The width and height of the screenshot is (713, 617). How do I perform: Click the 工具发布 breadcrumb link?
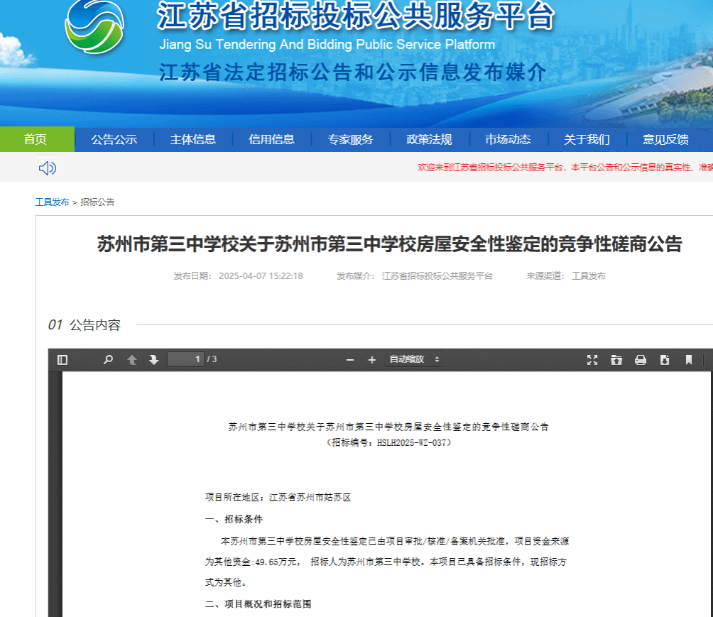tap(53, 202)
